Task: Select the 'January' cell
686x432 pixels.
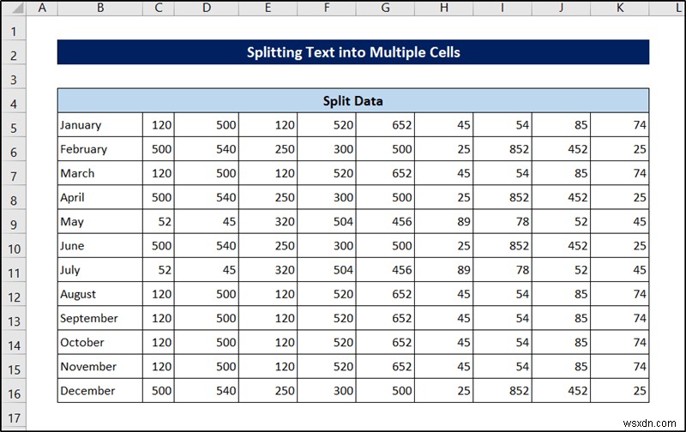Action: coord(99,124)
